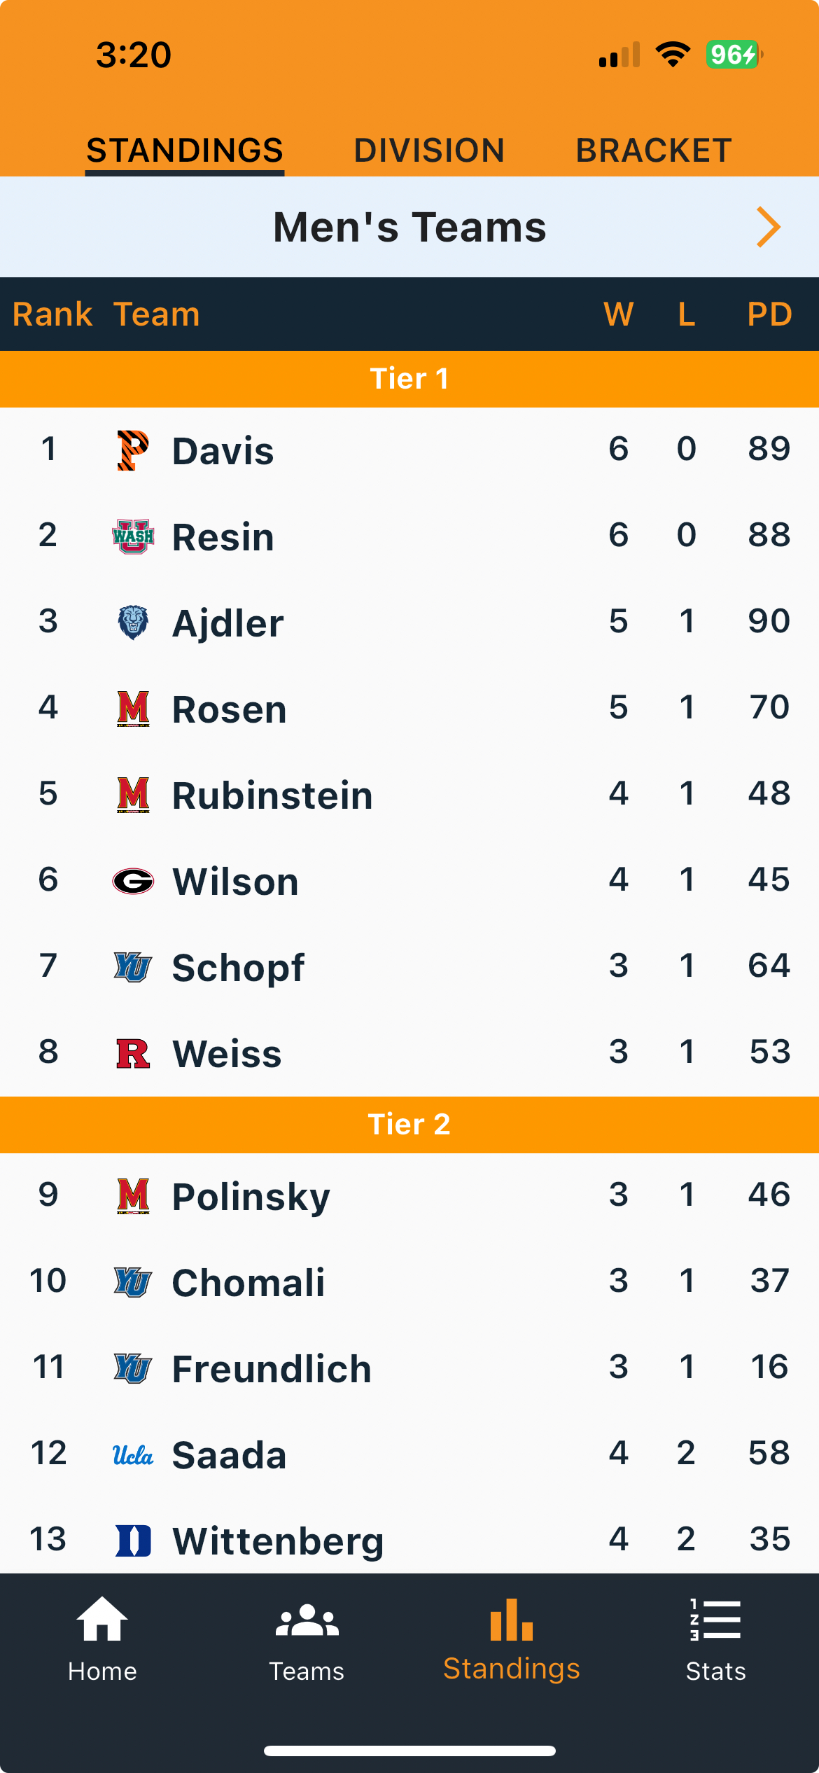The image size is (819, 1773).
Task: Tap the Princeton logo beside Davis
Action: [x=133, y=450]
